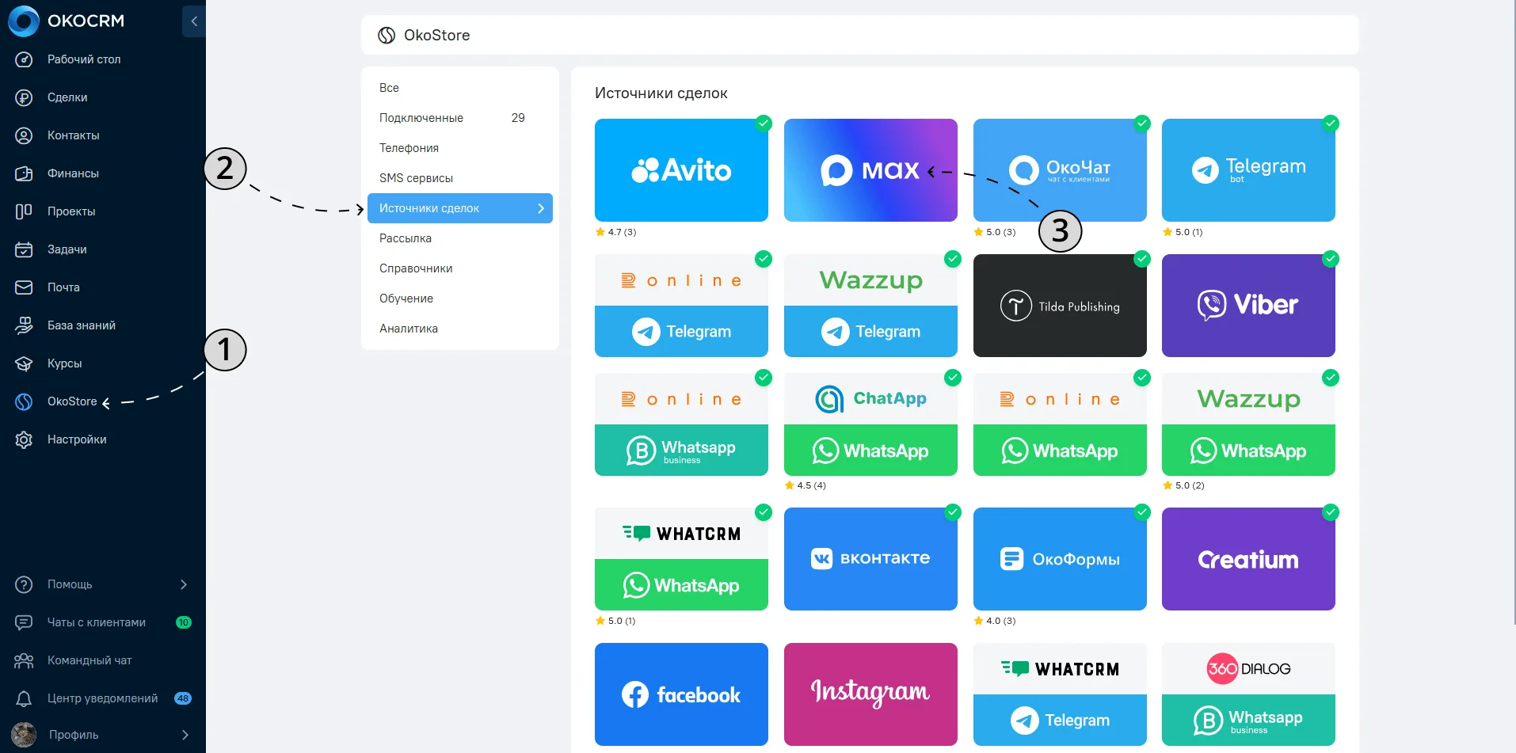Image resolution: width=1516 pixels, height=753 pixels.
Task: Open Чаты с клиентами link
Action: (x=97, y=622)
